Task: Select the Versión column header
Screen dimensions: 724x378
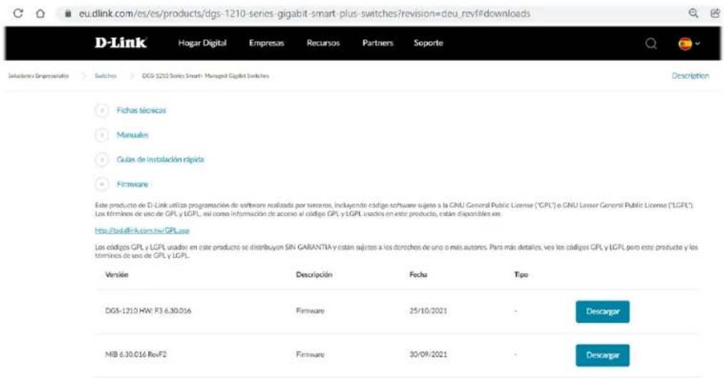Action: pos(117,274)
